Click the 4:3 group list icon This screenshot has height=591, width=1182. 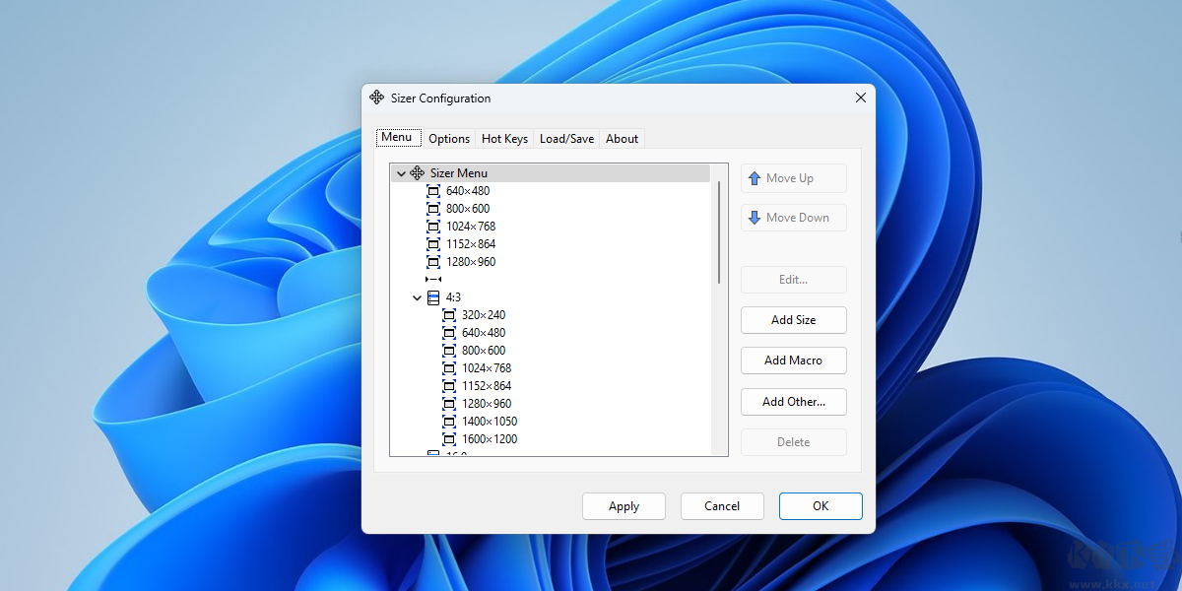(x=433, y=297)
